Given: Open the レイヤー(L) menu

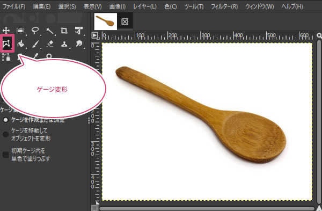Looking at the screenshot, I should tap(145, 6).
